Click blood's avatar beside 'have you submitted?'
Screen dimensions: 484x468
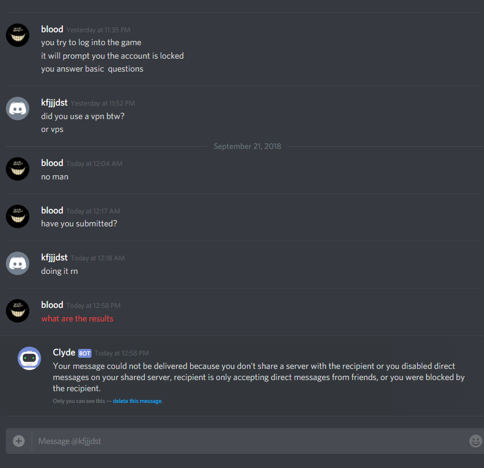(x=18, y=216)
